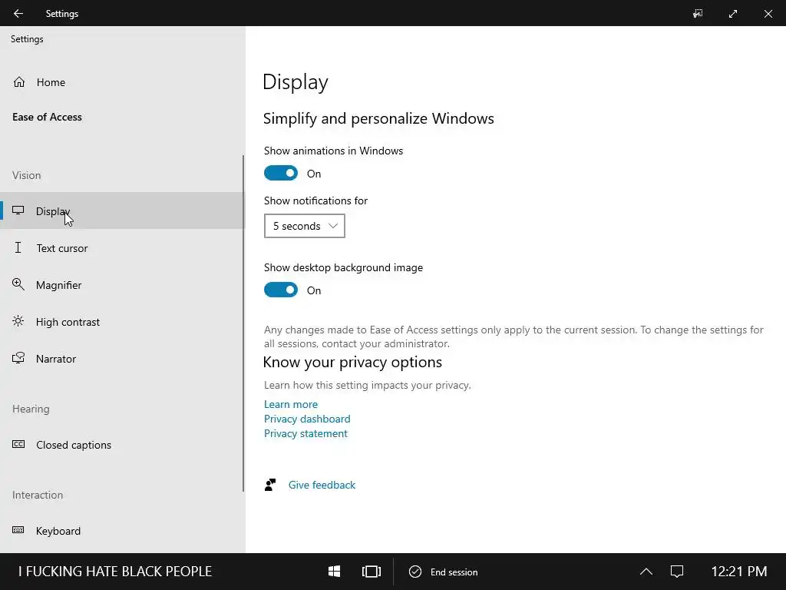Toggle Show desktop background image switch
786x590 pixels.
(x=281, y=290)
